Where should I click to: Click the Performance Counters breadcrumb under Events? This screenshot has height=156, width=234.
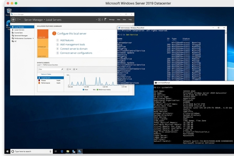coord(50,65)
